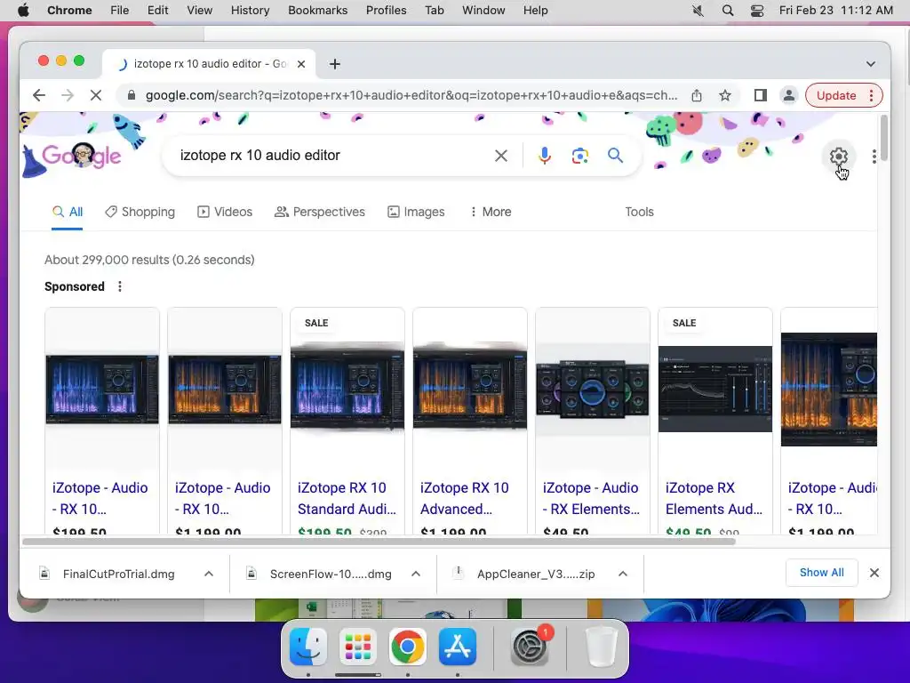Open the Chrome side panel
Image resolution: width=910 pixels, height=683 pixels.
(x=761, y=95)
